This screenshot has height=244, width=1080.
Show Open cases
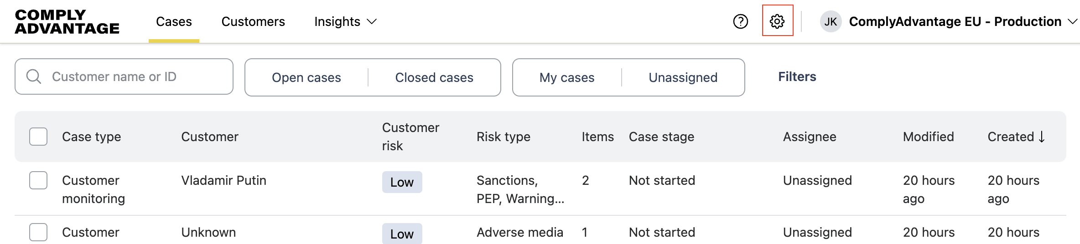pos(306,77)
